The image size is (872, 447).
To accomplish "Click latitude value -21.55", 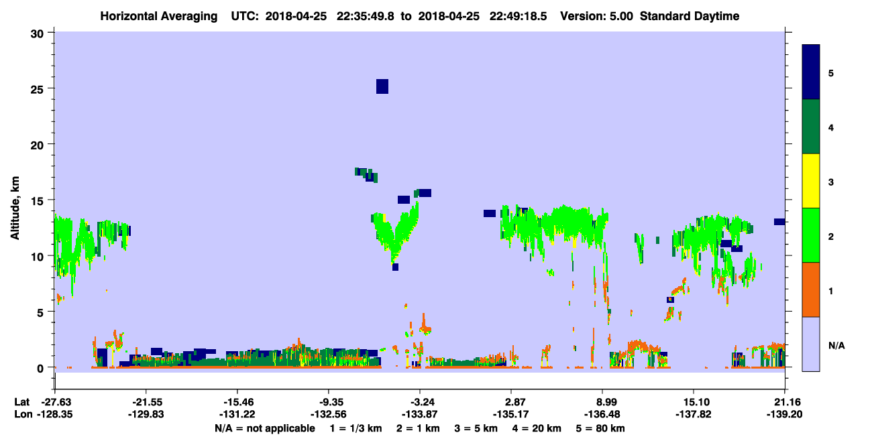I will coord(146,402).
